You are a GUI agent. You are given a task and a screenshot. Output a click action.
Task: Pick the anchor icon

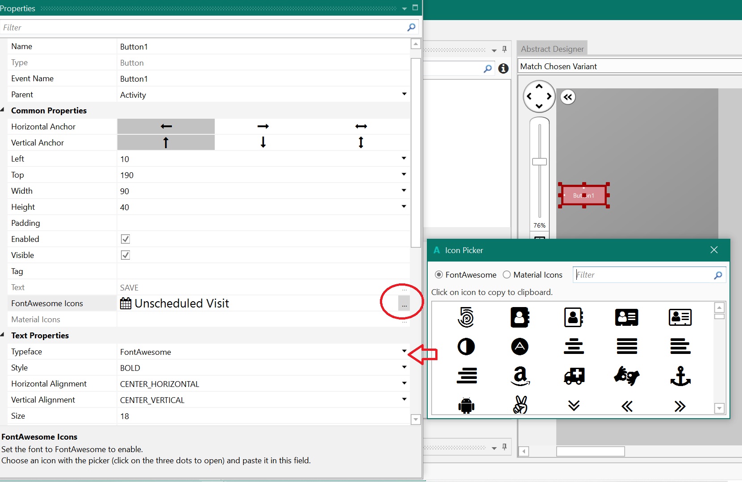(x=680, y=376)
